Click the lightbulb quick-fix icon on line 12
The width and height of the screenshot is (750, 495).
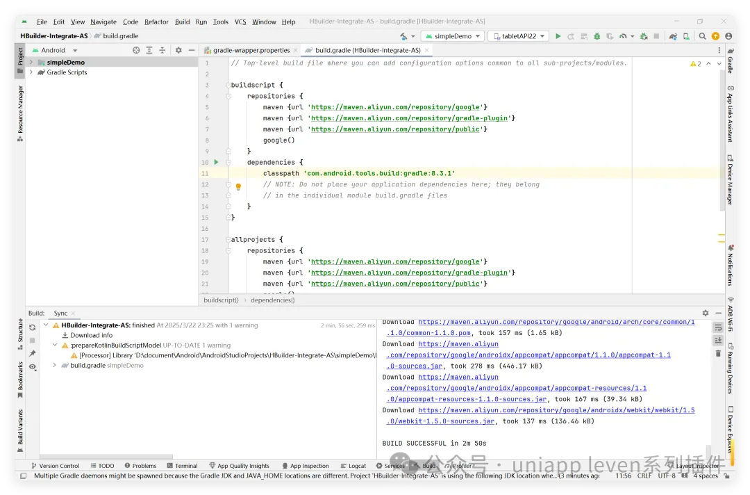[x=238, y=186]
